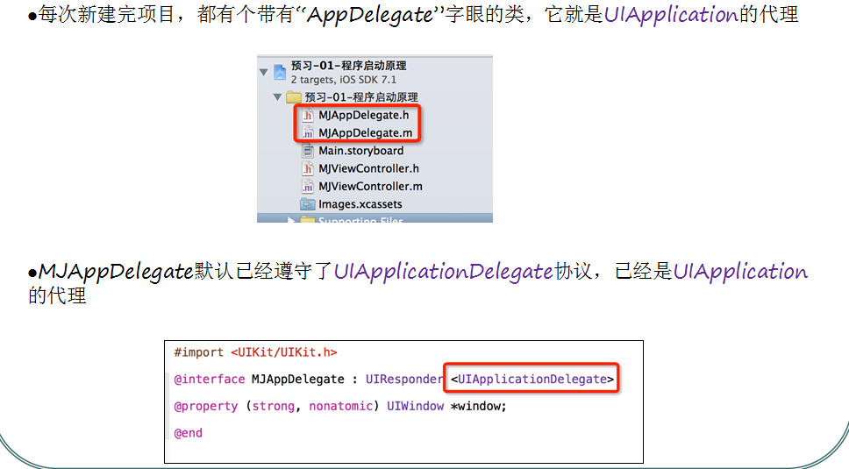Viewport: 849px width, 469px height.
Task: Expand the Supporting Files folder
Action: [x=291, y=220]
